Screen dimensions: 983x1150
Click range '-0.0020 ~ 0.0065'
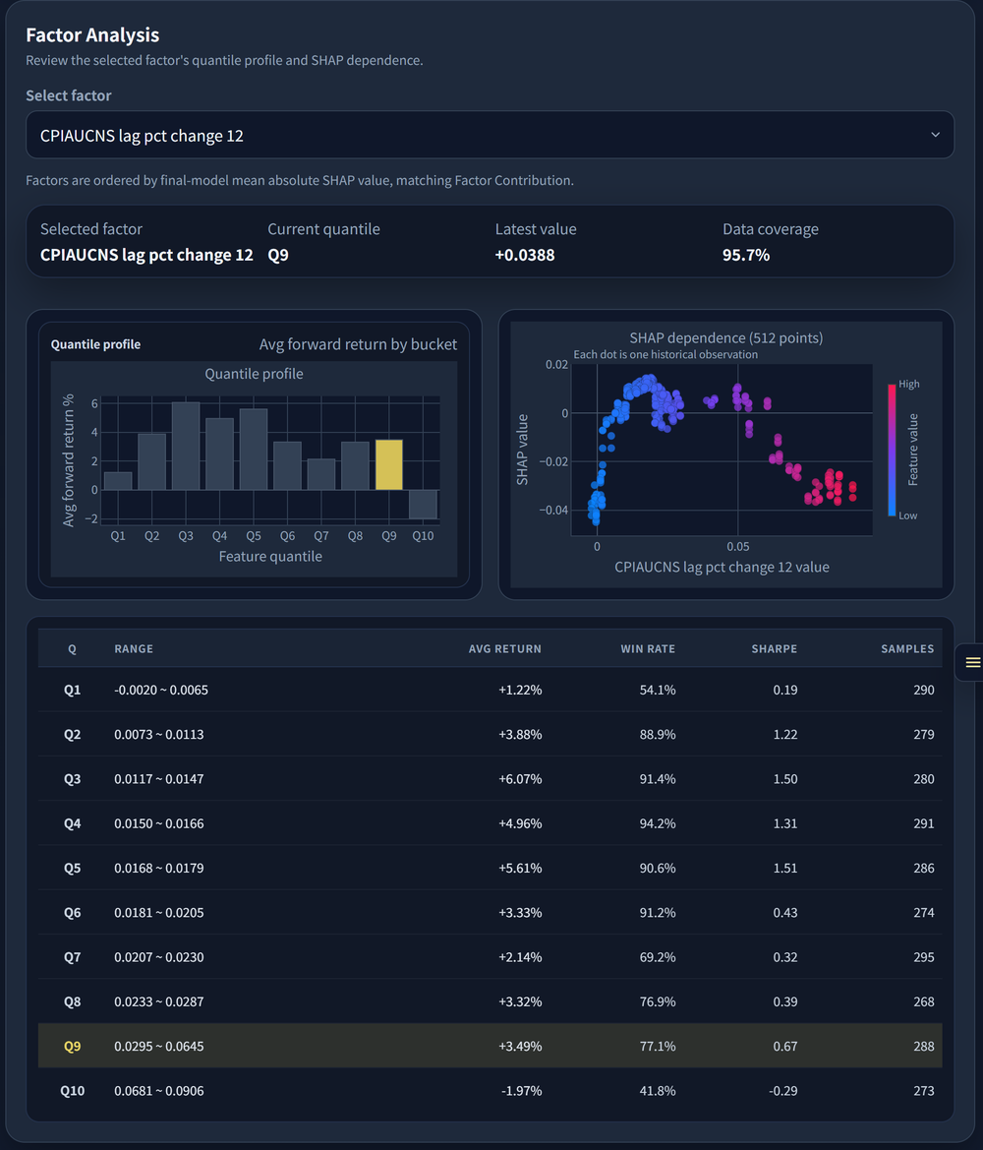click(161, 691)
